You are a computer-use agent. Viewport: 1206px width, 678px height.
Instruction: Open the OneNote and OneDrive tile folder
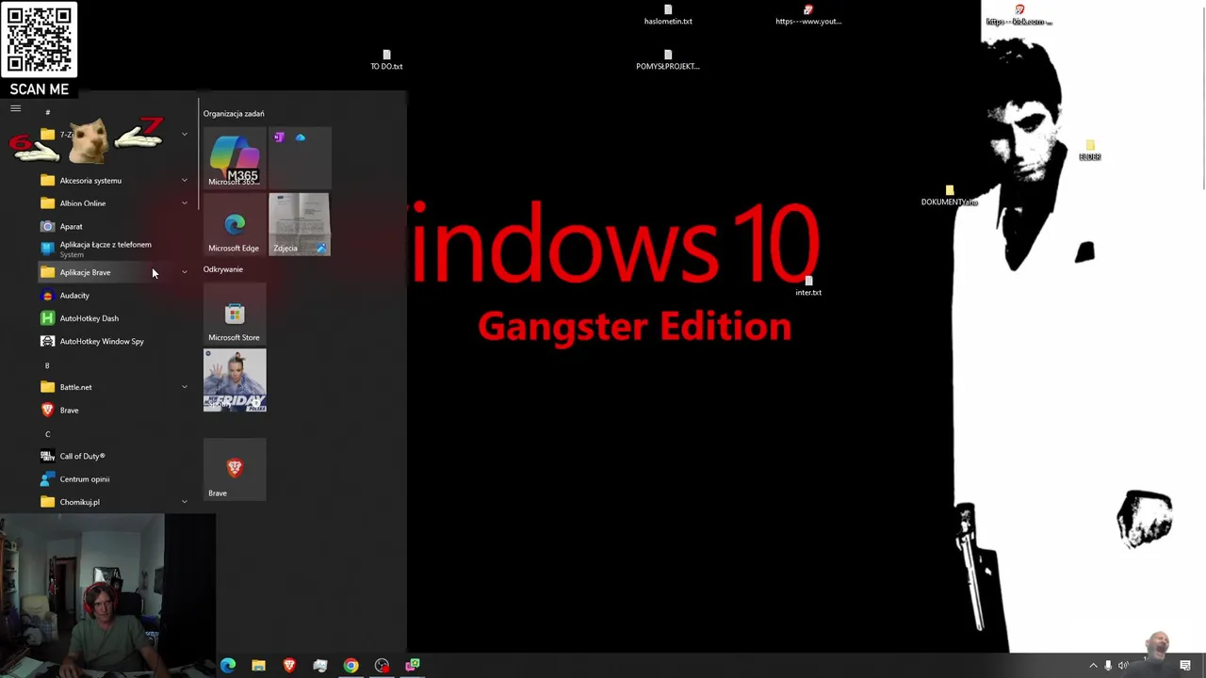(x=300, y=158)
